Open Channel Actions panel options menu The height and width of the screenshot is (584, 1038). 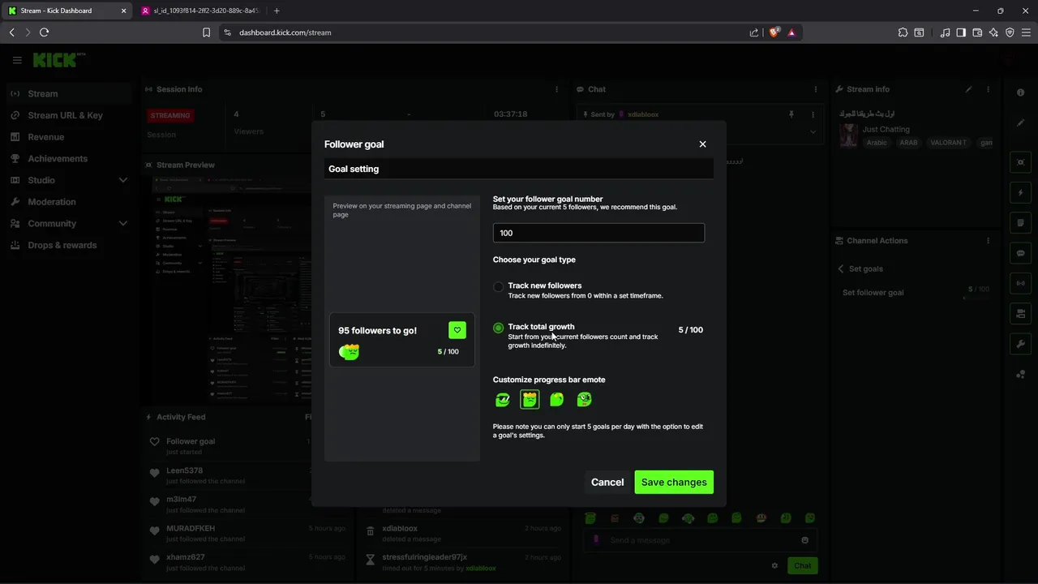pos(988,241)
